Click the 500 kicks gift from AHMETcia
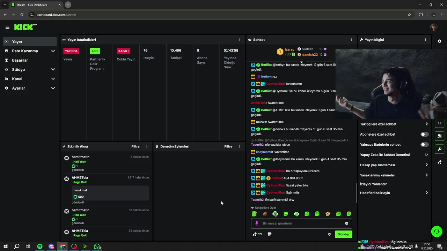The height and width of the screenshot is (251, 447). click(110, 193)
